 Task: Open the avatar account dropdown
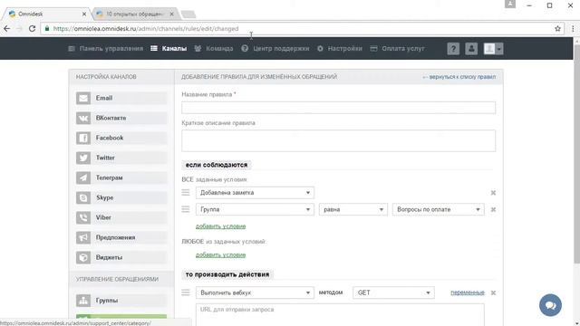(493, 49)
